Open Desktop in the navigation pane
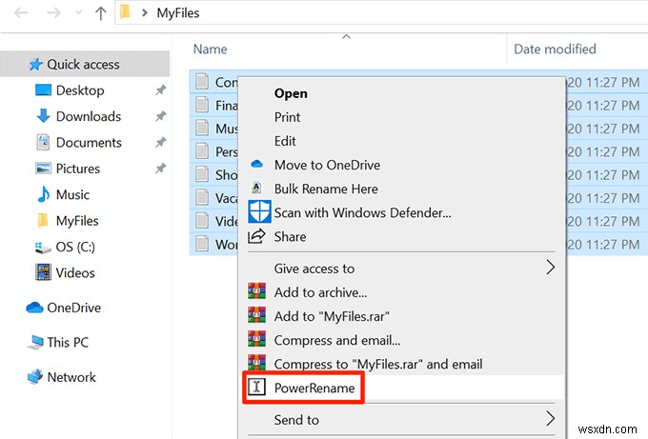 (80, 90)
